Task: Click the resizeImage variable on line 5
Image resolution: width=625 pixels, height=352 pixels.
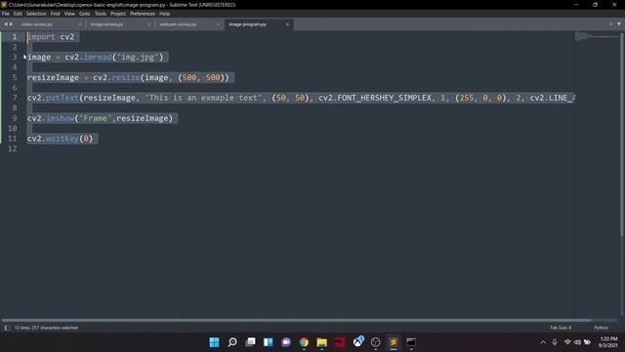Action: [53, 77]
